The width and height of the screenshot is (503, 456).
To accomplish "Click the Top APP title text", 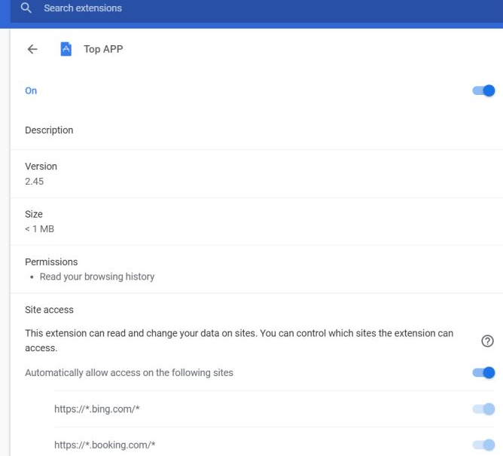I will pos(103,49).
